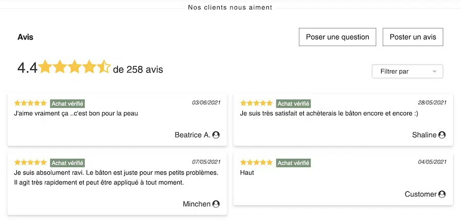The width and height of the screenshot is (461, 220).
Task: Click the user avatar icon beside Minchen
Action: (216, 204)
